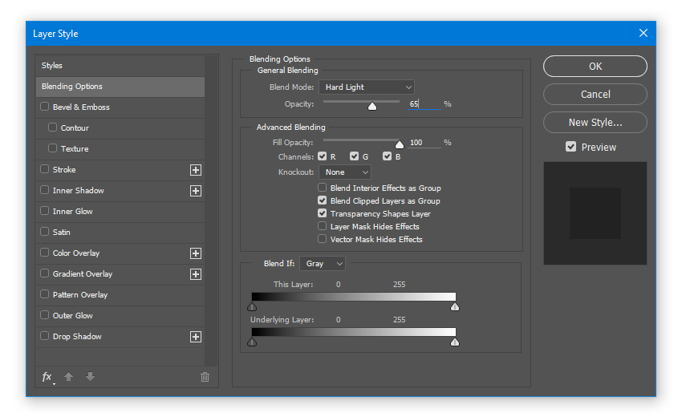682x417 pixels.
Task: Enable Gradient Overlay checkbox
Action: (45, 273)
